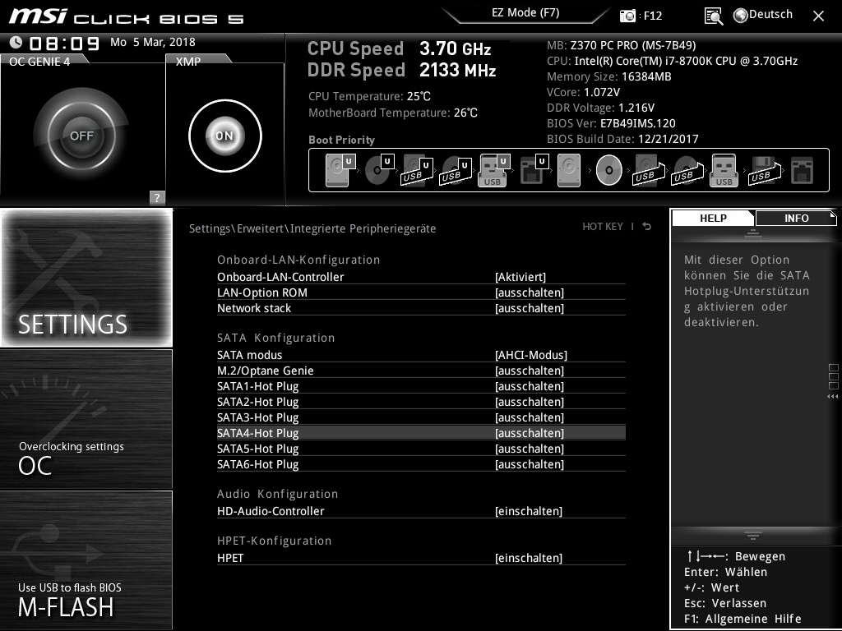Click the OC GENIE 4 tab label
The height and width of the screenshot is (631, 842).
39,61
